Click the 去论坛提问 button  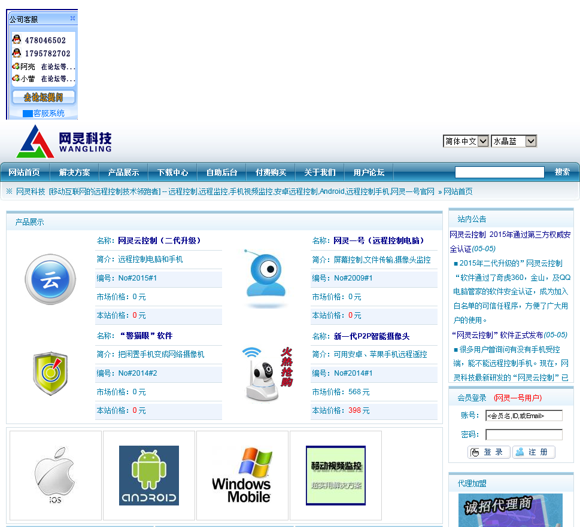pyautogui.click(x=44, y=97)
